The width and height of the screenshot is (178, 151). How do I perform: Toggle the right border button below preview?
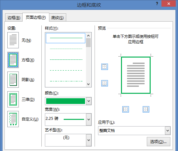pos(146,109)
